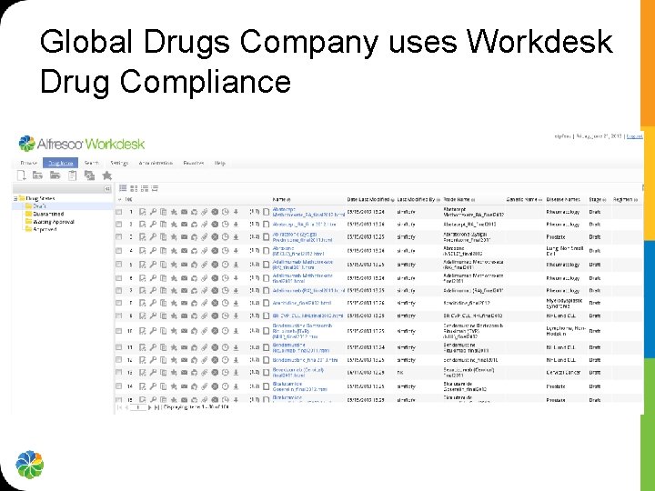
Task: Tick the checkbox for row 1
Action: click(x=119, y=212)
